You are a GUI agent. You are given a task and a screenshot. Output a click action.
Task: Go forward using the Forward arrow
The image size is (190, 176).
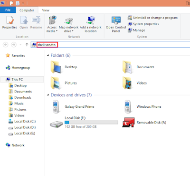point(14,45)
